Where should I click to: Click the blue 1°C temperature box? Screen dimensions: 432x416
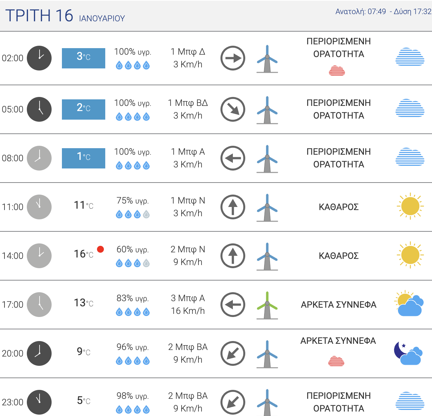click(x=84, y=158)
